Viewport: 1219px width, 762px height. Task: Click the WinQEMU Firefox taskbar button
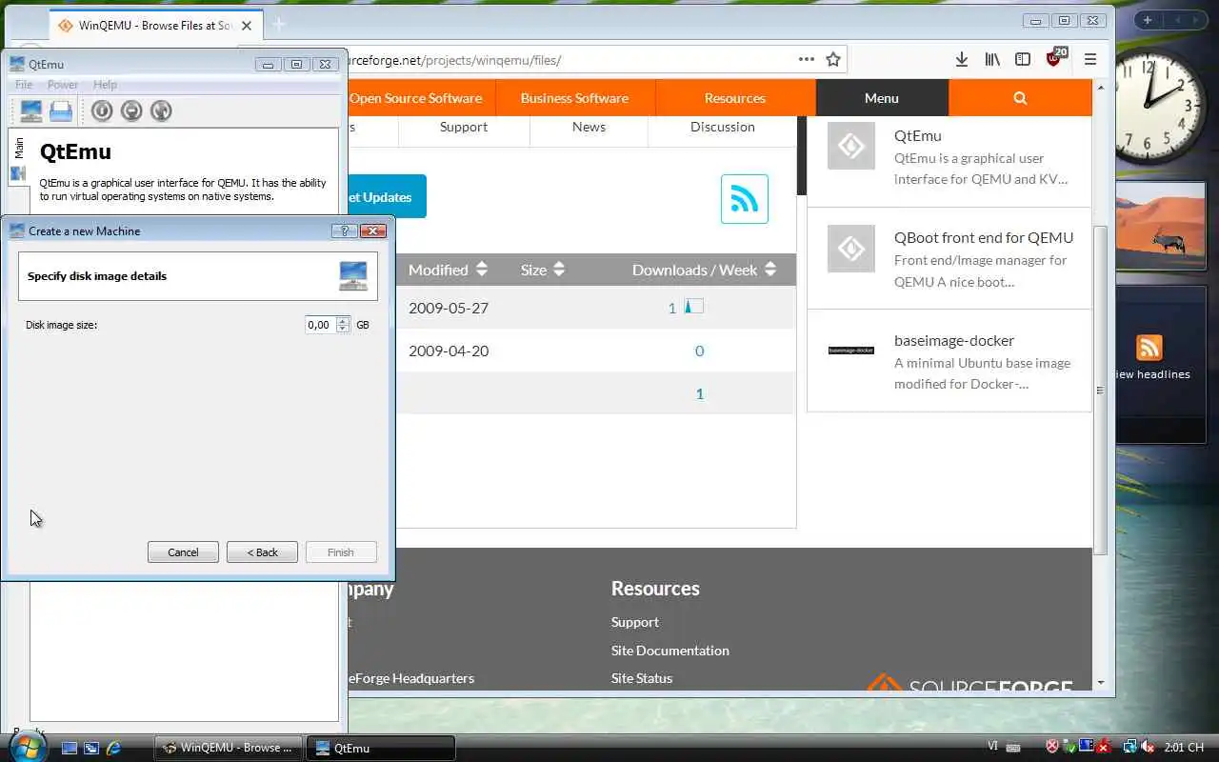pos(229,748)
